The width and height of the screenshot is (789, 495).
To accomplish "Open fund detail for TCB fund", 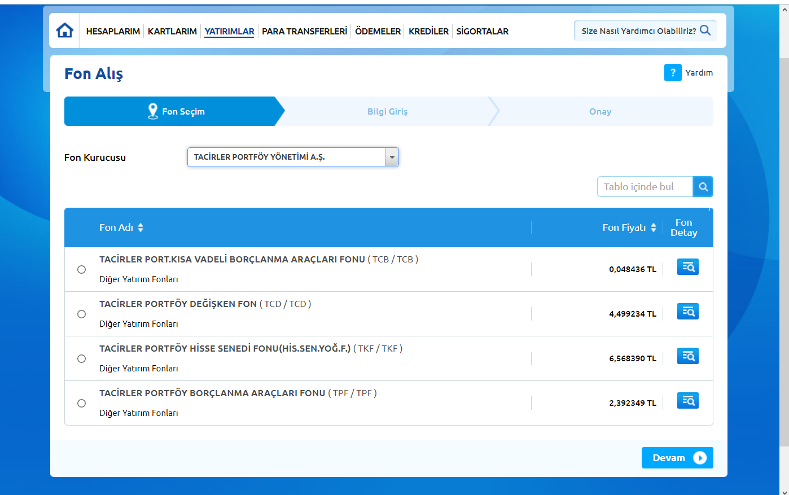I will [x=688, y=267].
